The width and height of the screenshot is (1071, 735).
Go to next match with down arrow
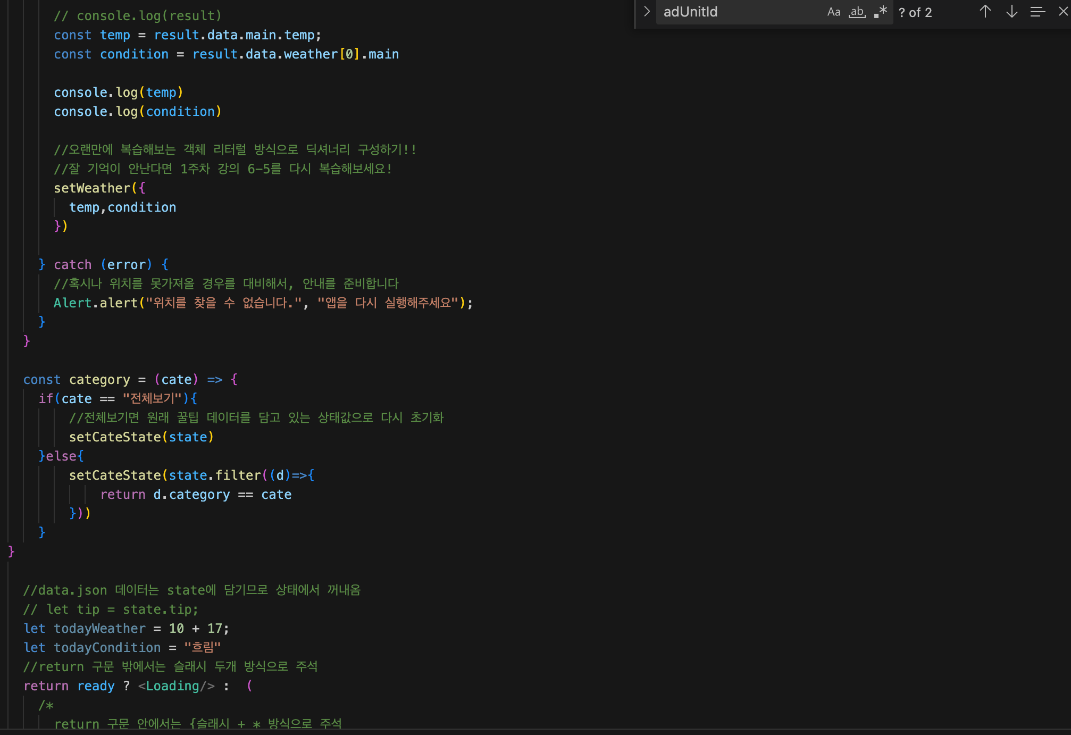coord(1012,12)
